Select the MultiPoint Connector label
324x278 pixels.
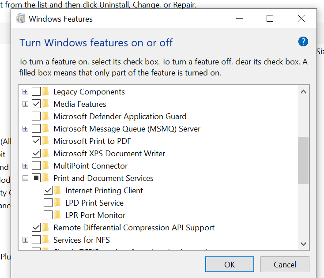pyautogui.click(x=90, y=166)
